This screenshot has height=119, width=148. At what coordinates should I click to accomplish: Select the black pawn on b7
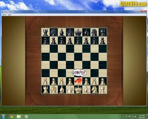tap(54, 41)
